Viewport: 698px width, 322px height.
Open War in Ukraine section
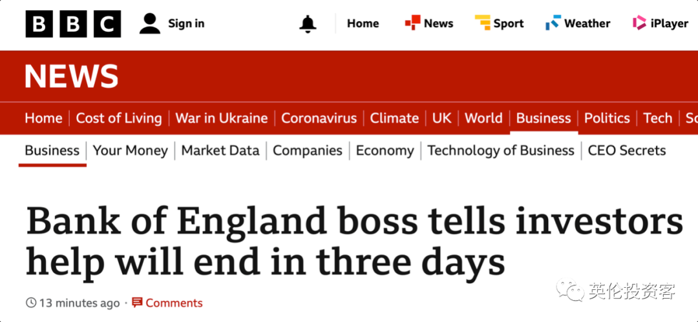222,118
